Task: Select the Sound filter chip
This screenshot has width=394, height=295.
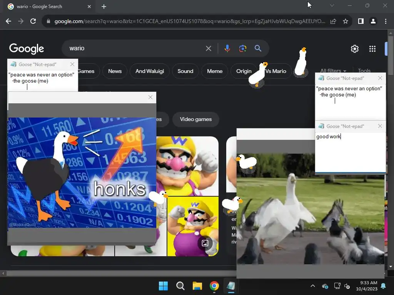Action: pos(185,71)
